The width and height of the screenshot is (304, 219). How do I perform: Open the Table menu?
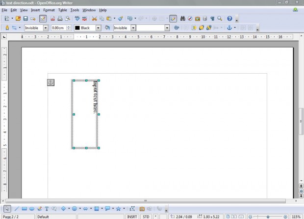coord(62,10)
